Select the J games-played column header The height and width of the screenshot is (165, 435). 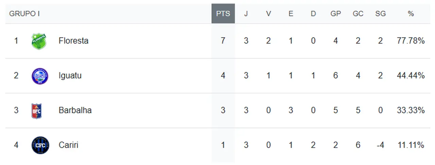tap(246, 14)
